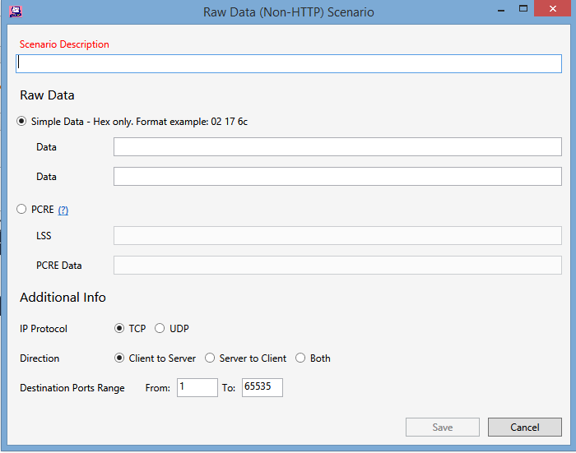Open the PCRE (?) help link
576x453 pixels.
[63, 210]
